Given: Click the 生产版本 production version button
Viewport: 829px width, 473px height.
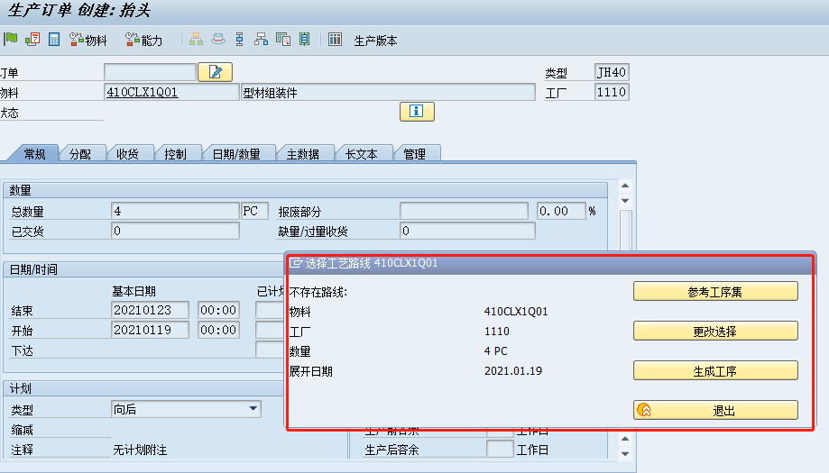Looking at the screenshot, I should (375, 41).
